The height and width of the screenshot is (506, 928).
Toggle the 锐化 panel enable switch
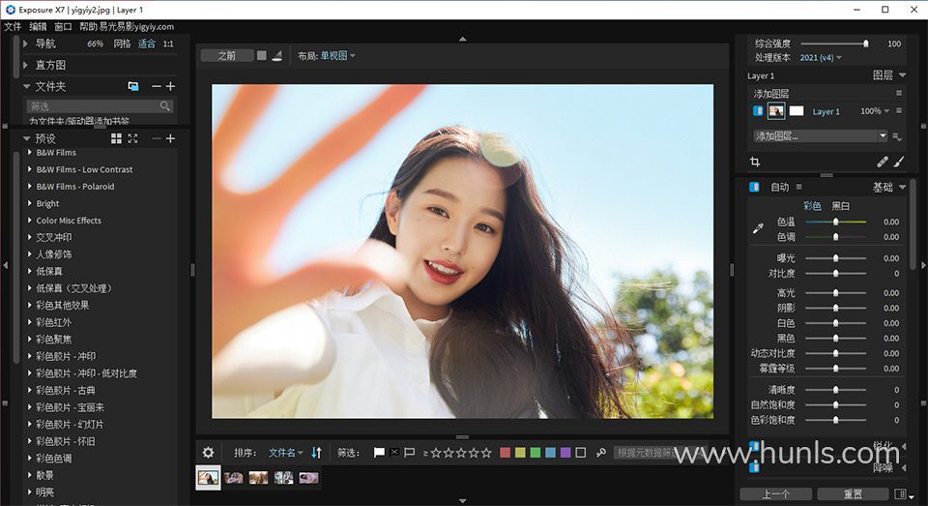(x=754, y=446)
